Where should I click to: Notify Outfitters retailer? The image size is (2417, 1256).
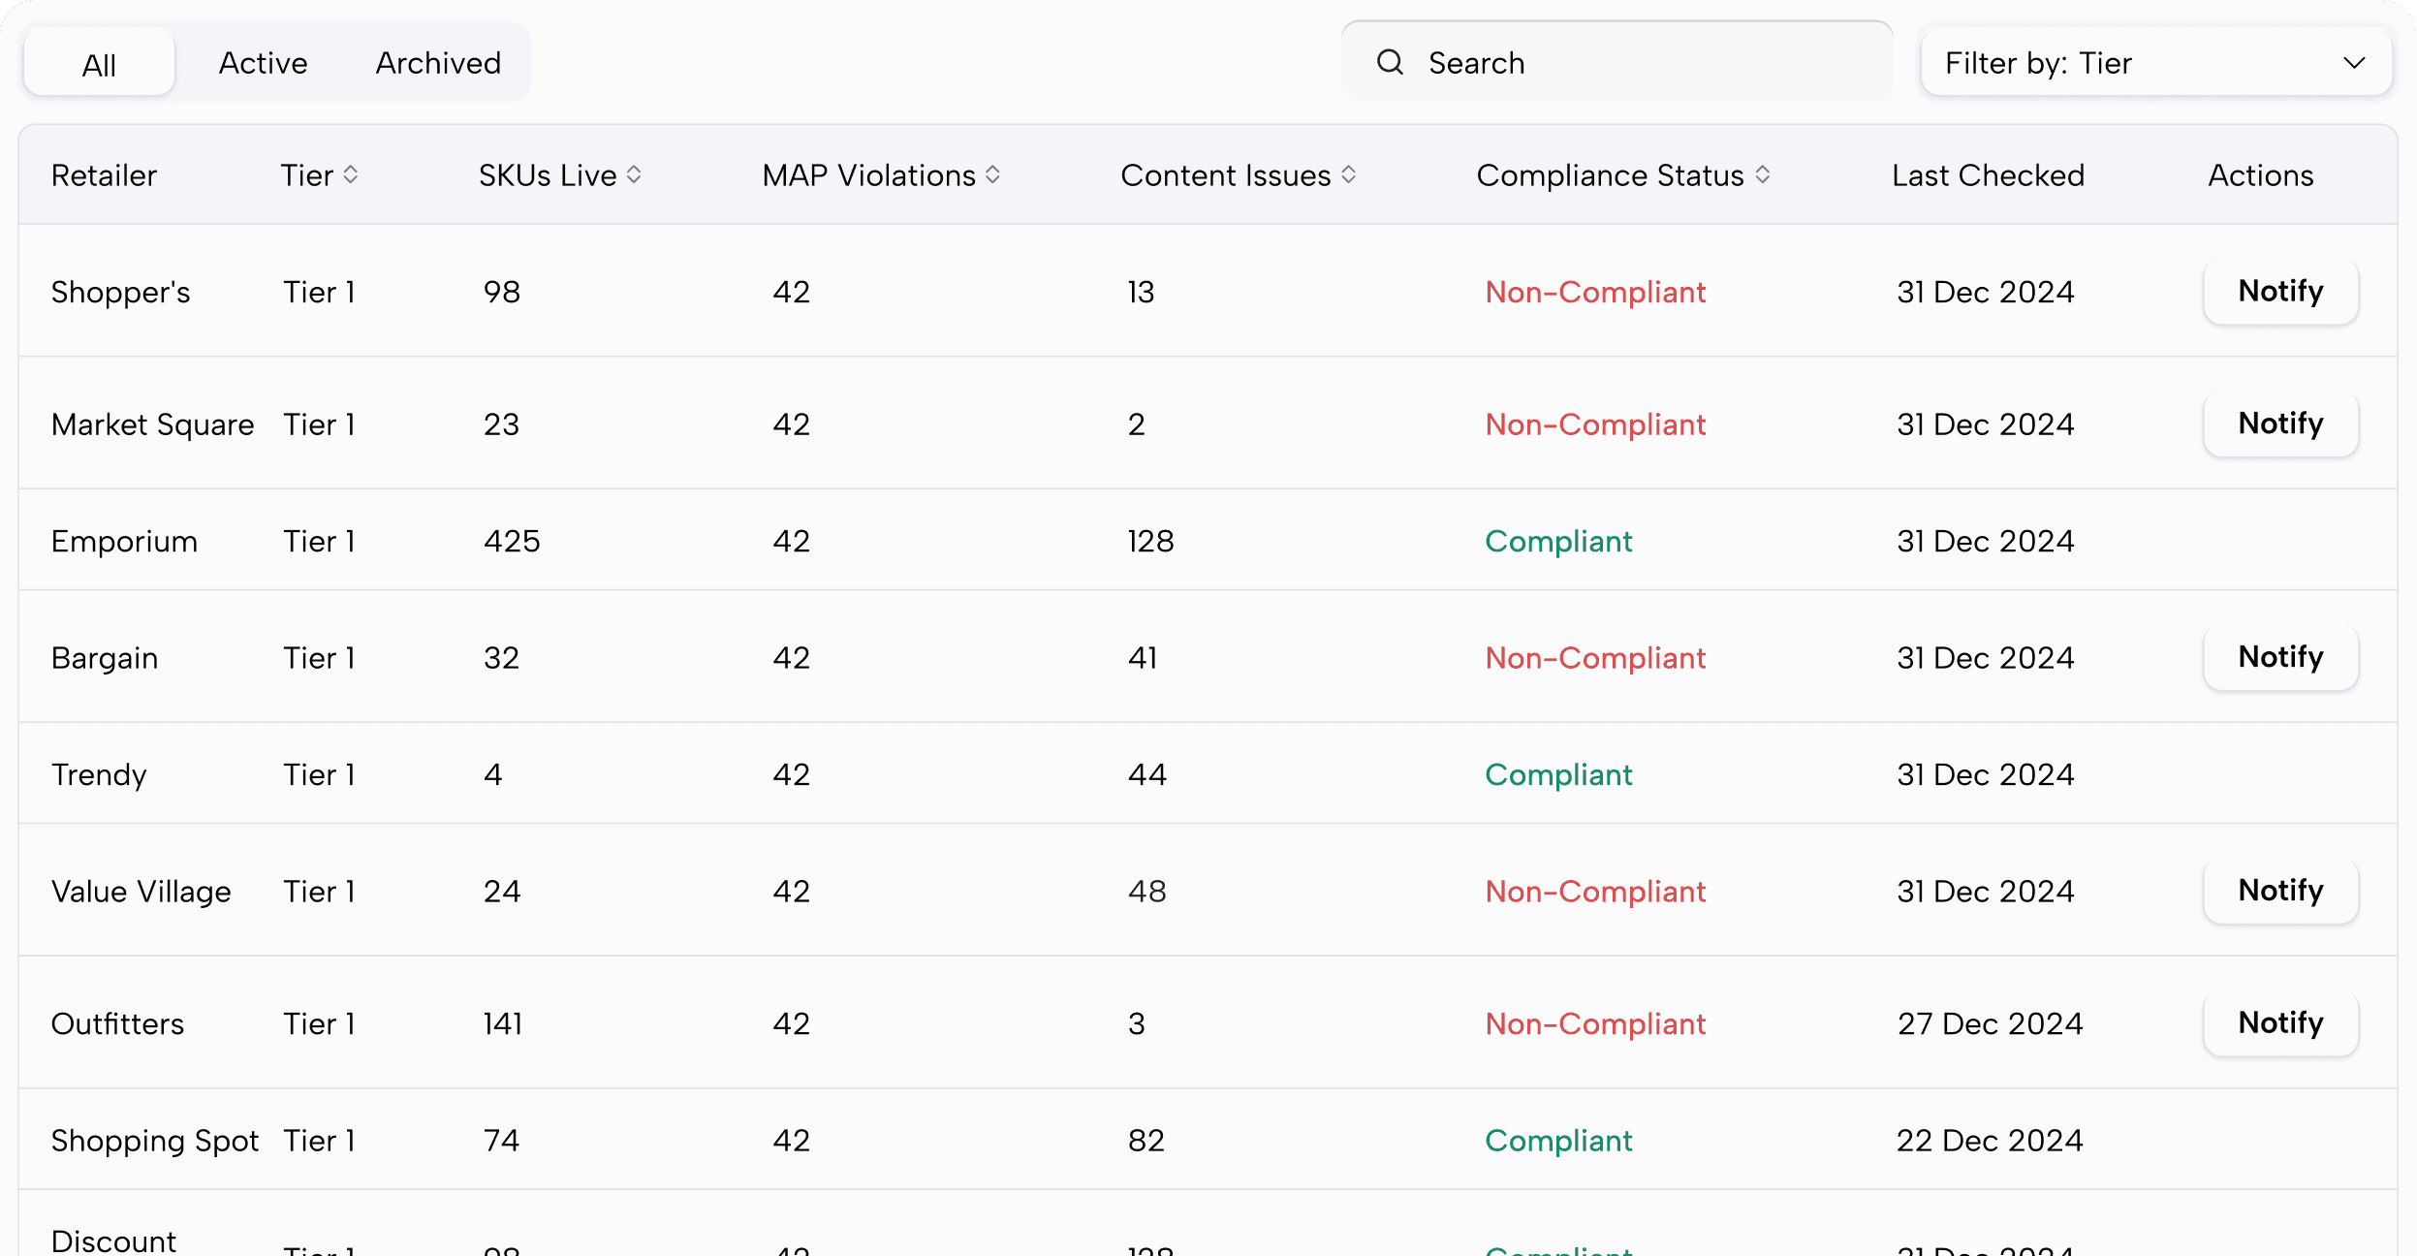coord(2279,1023)
